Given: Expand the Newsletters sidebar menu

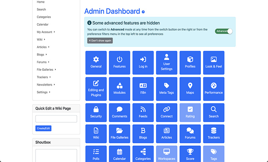Looking at the screenshot, I should tap(45, 85).
